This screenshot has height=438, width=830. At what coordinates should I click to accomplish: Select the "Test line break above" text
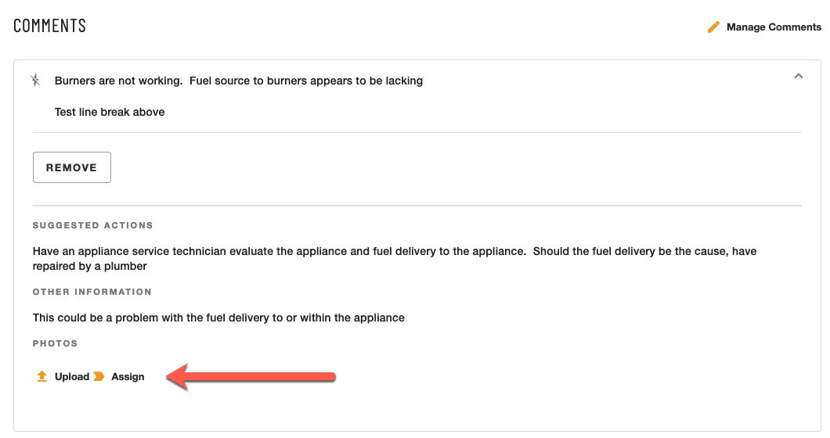coord(110,112)
